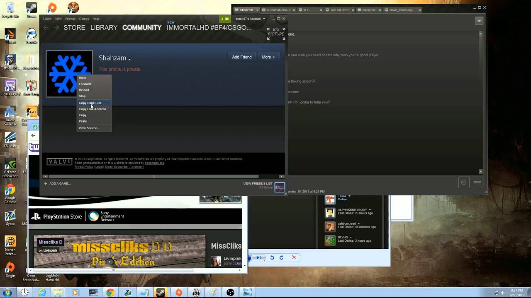Open Steam from the taskbar

coord(161,293)
